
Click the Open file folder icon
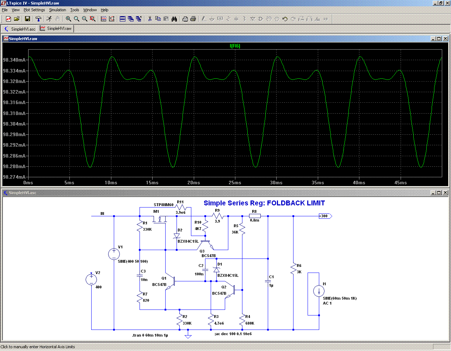(x=17, y=19)
